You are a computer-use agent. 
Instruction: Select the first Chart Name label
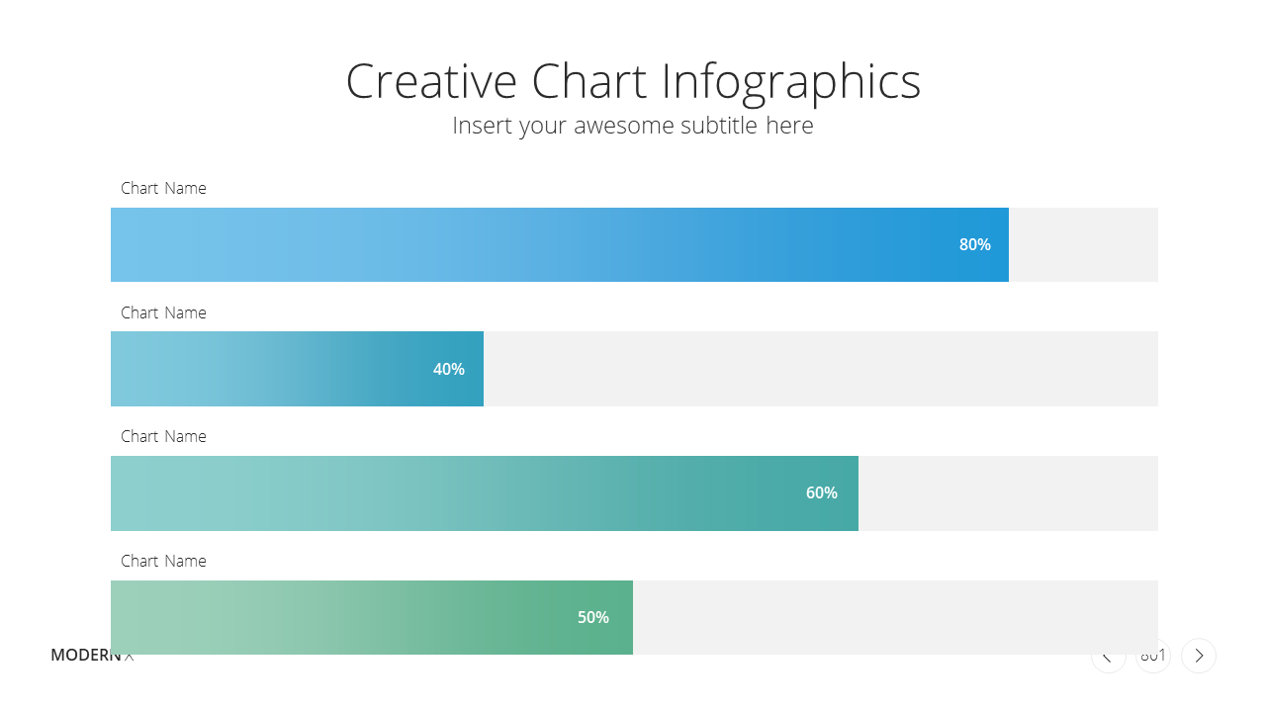point(163,188)
